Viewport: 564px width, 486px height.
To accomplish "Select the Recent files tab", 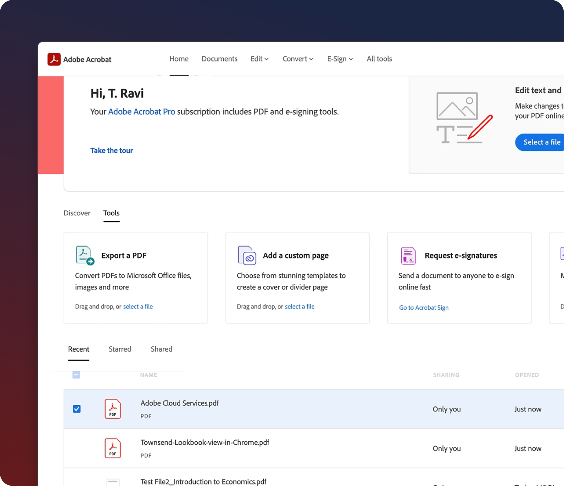I will (79, 349).
